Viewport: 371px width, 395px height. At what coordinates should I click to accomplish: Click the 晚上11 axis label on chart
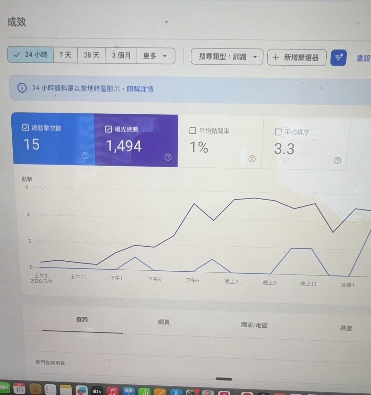[x=308, y=284]
